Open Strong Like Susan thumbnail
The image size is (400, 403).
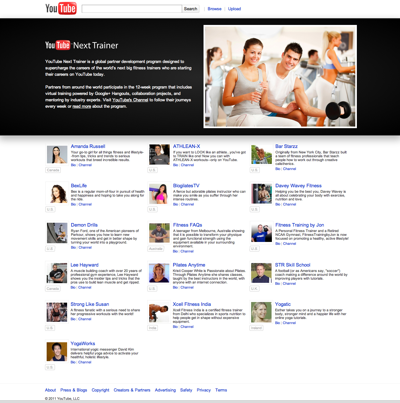57,313
